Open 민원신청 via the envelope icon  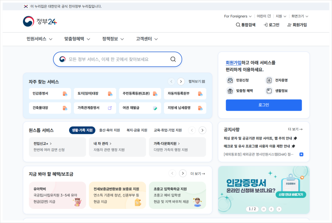(x=230, y=80)
